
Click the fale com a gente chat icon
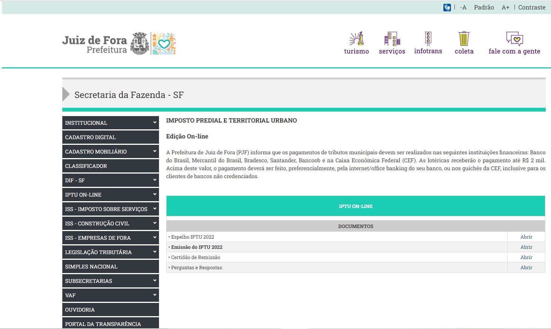514,39
